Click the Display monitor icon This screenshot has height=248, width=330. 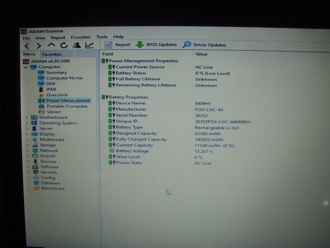[35, 134]
